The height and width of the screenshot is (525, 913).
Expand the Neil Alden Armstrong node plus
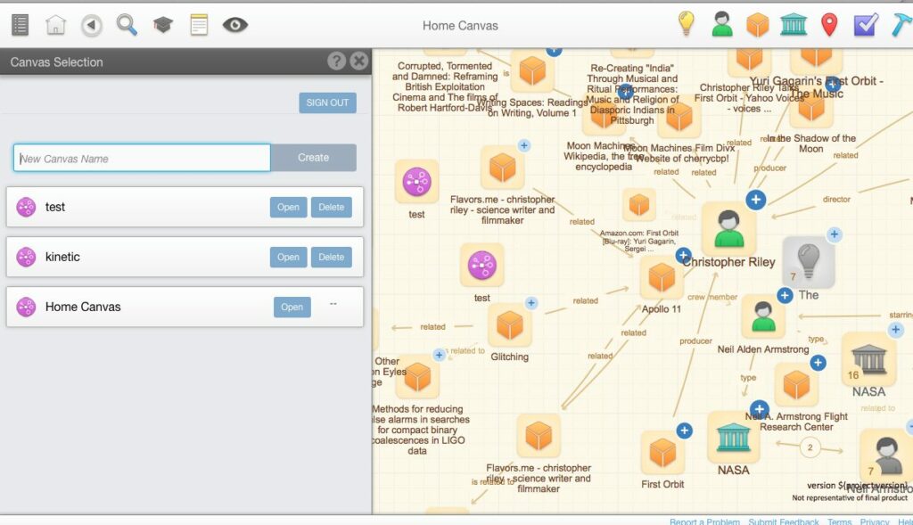click(x=785, y=295)
